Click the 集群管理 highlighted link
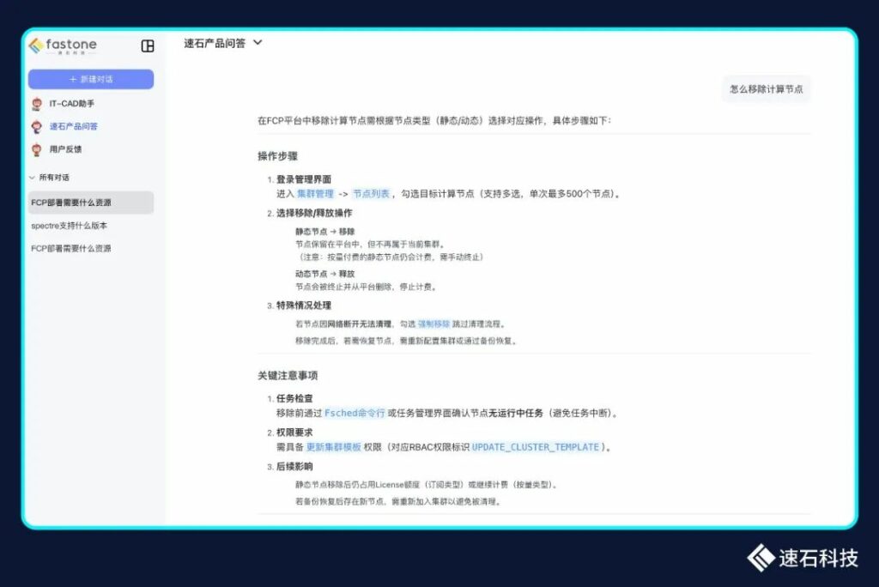Image resolution: width=879 pixels, height=587 pixels. coord(315,194)
